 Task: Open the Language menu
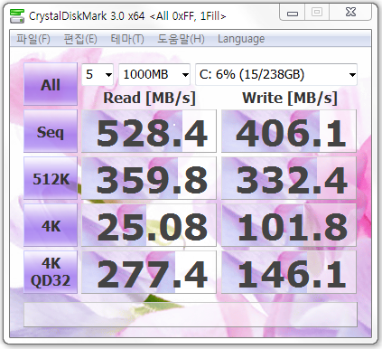pyautogui.click(x=241, y=39)
